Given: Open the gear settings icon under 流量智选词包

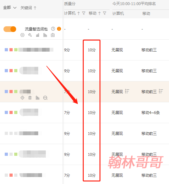Looking at the screenshot, I should click(x=22, y=35).
